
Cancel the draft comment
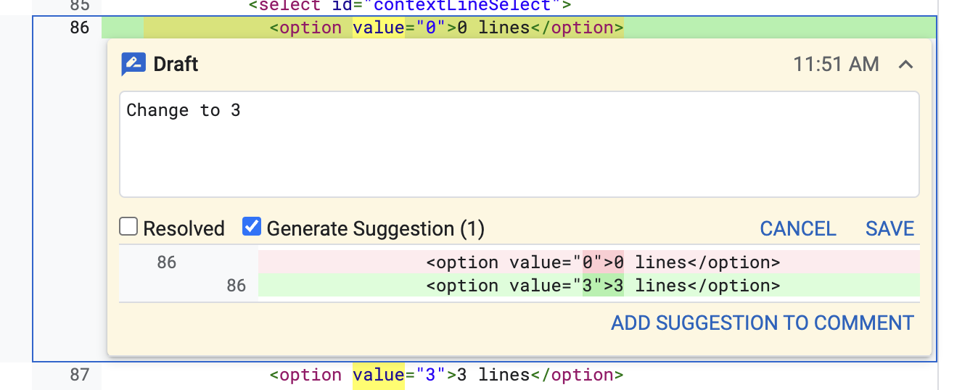click(797, 228)
